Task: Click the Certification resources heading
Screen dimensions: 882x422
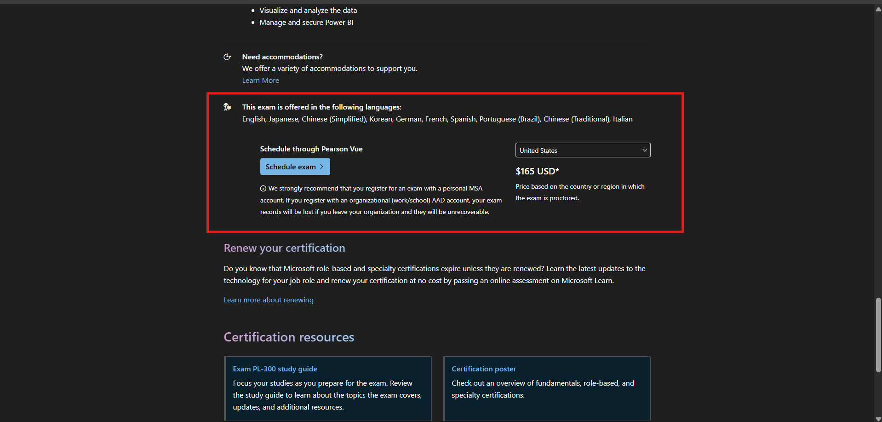Action: coord(289,337)
